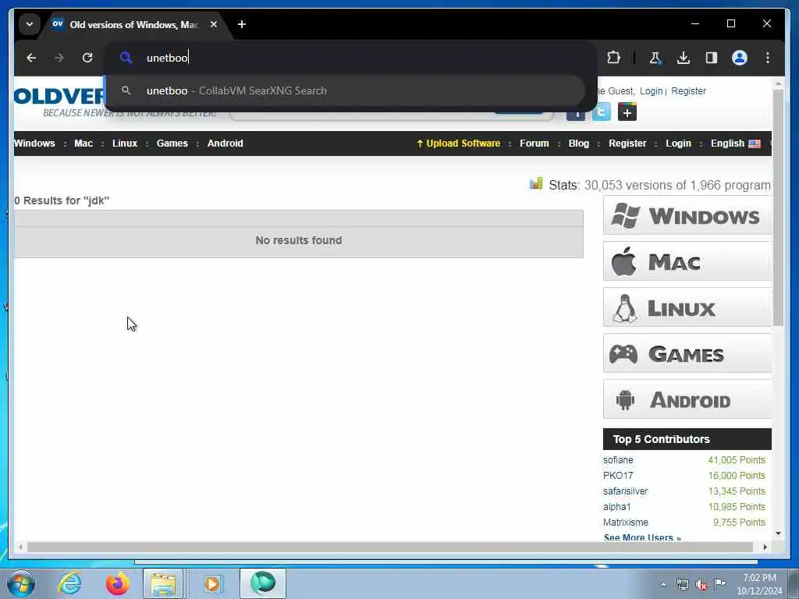Open Windows Explorer folder on taskbar
Viewport: 799px width, 599px height.
click(163, 583)
